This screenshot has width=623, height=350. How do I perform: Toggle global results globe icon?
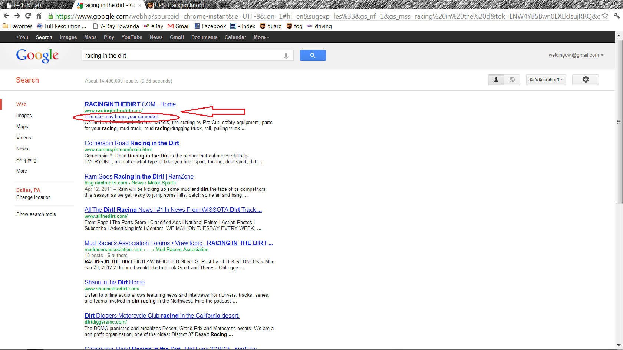512,80
